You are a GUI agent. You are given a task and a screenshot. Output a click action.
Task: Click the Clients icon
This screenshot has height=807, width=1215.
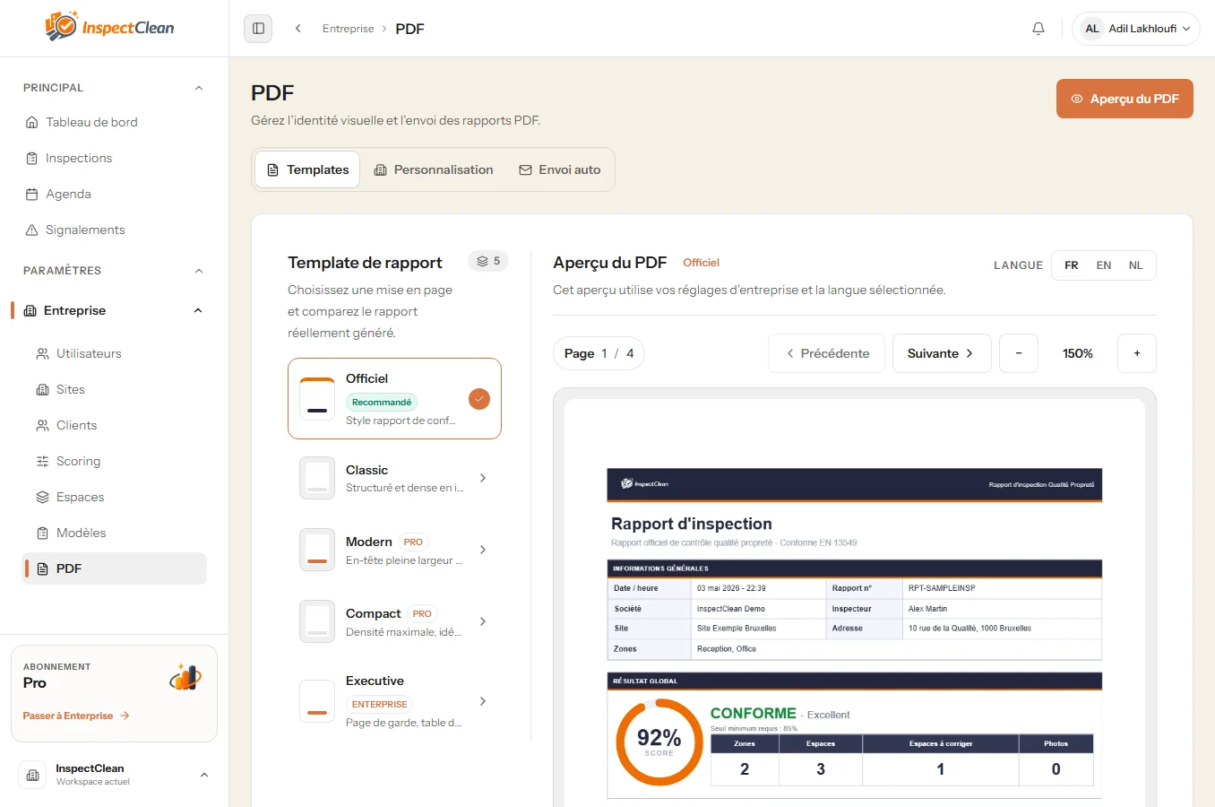[42, 425]
